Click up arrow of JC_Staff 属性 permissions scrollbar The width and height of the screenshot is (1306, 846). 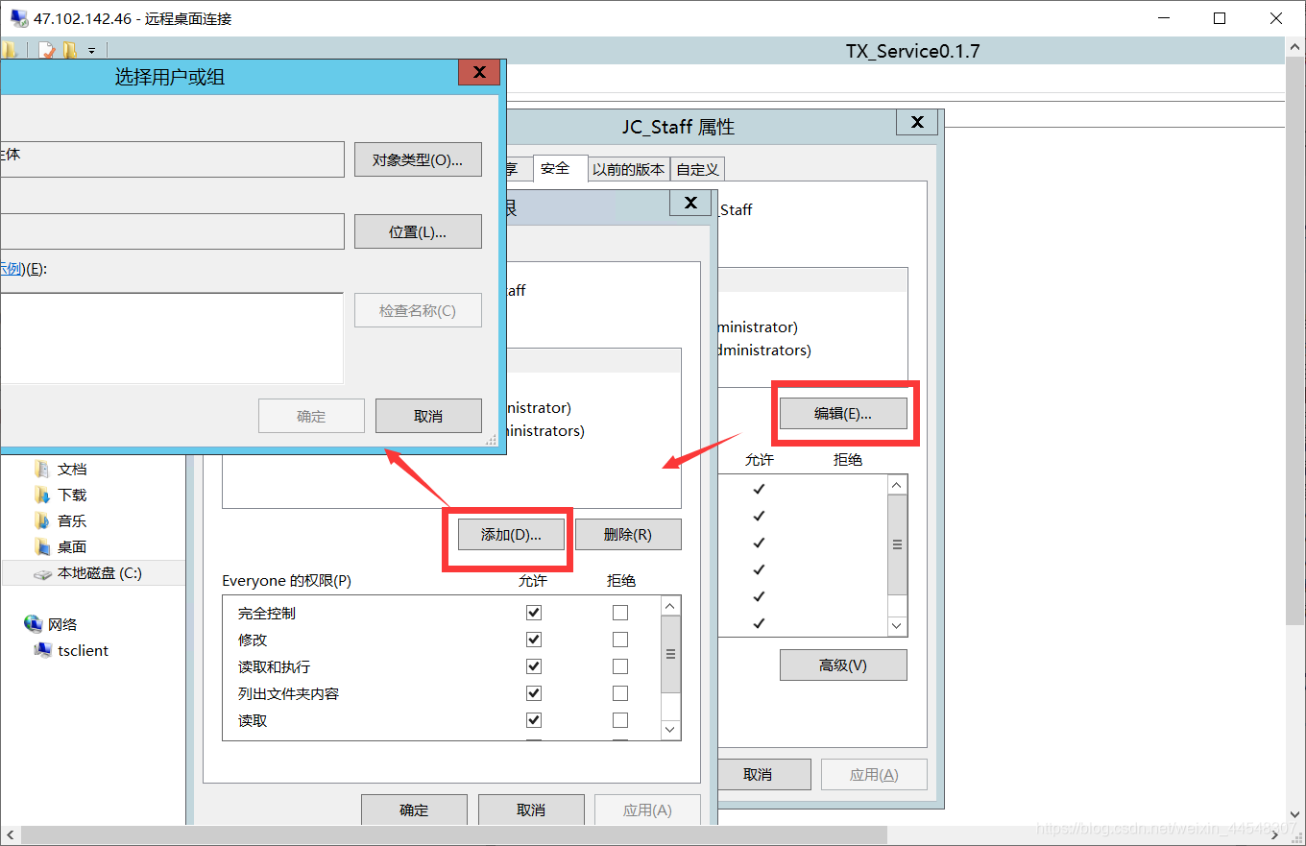(x=898, y=485)
